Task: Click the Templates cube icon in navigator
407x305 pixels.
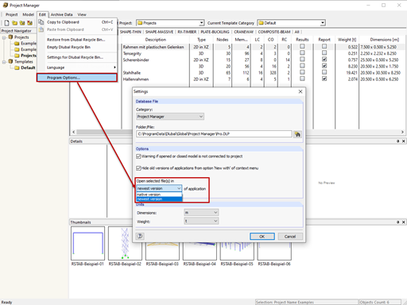Action: click(10, 61)
